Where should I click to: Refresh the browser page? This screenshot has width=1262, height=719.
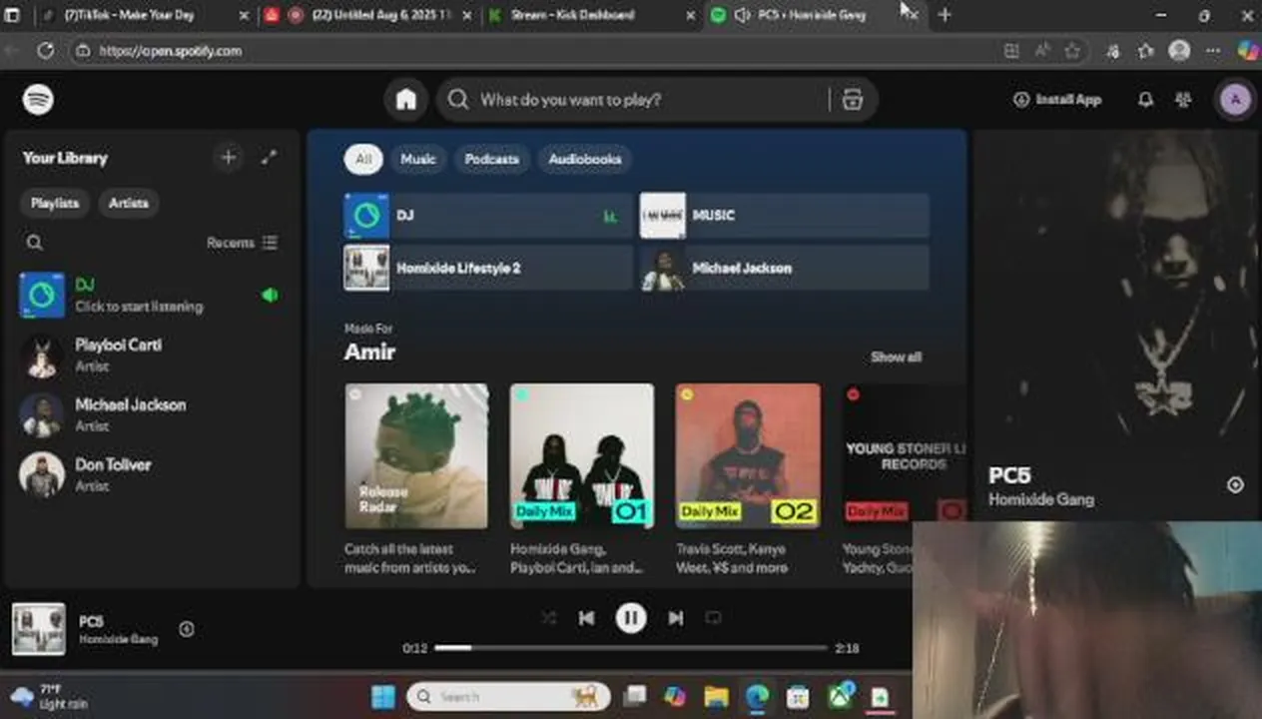coord(45,51)
